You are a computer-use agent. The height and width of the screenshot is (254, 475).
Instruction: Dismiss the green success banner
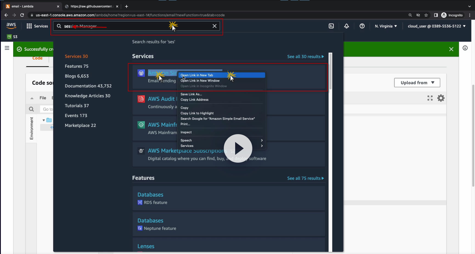point(451,49)
